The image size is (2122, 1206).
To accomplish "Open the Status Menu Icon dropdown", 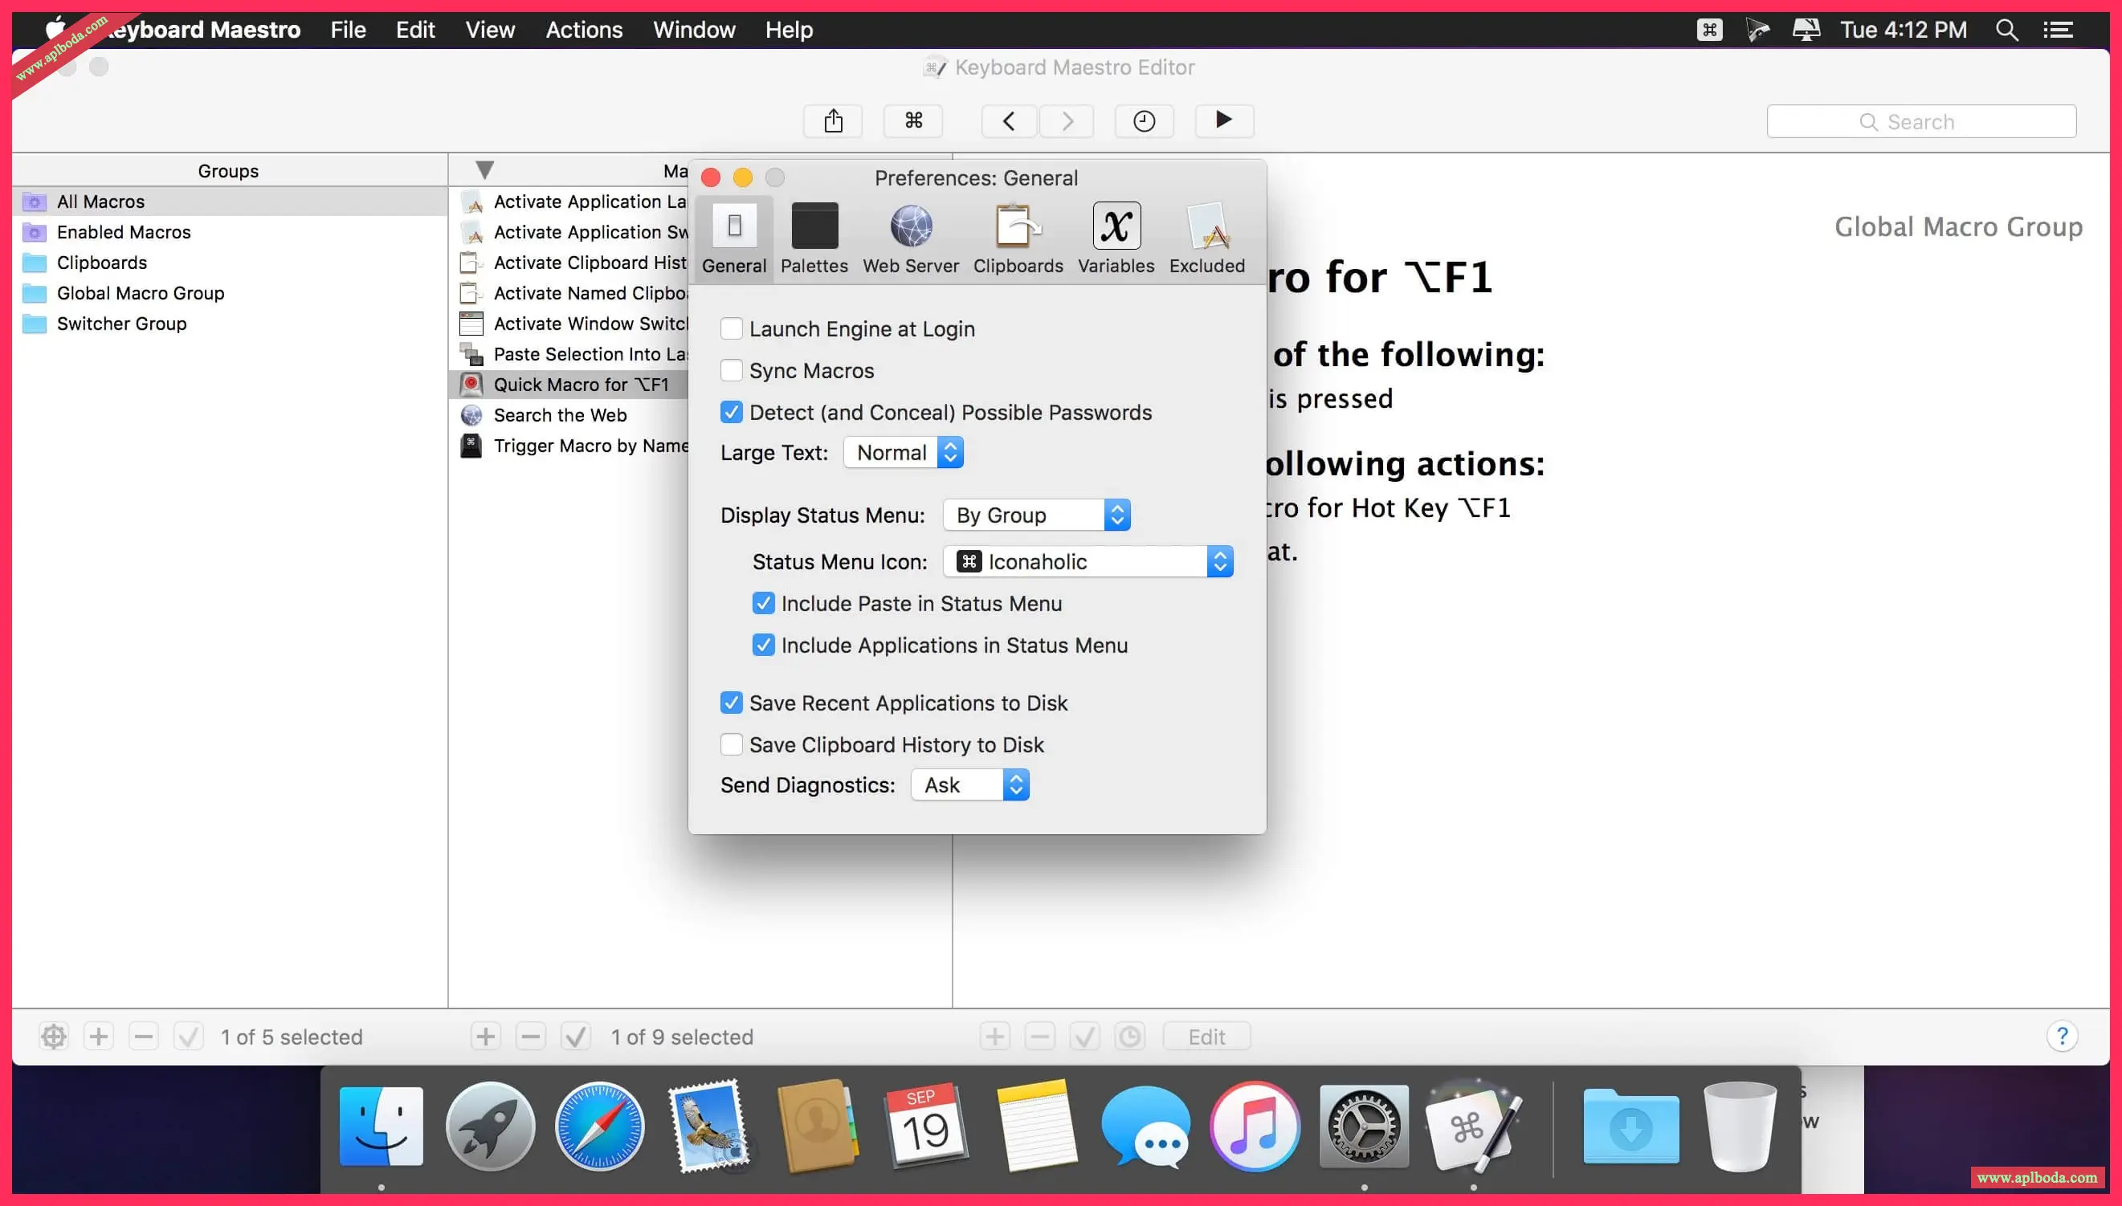I will tap(1088, 561).
